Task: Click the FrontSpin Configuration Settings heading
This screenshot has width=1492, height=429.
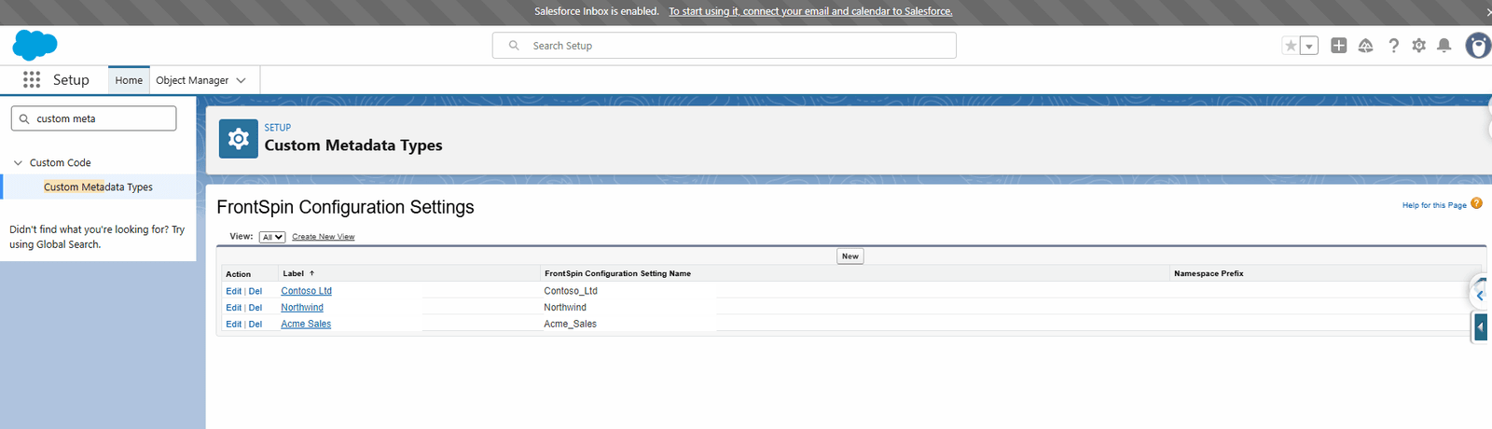Action: [x=345, y=207]
